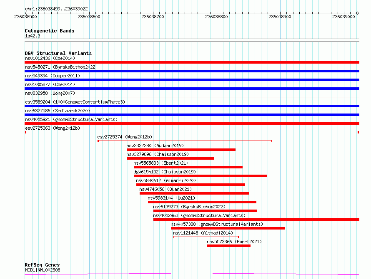Click the DGV Structural Variants track title
This screenshot has height=279, width=371.
point(58,53)
